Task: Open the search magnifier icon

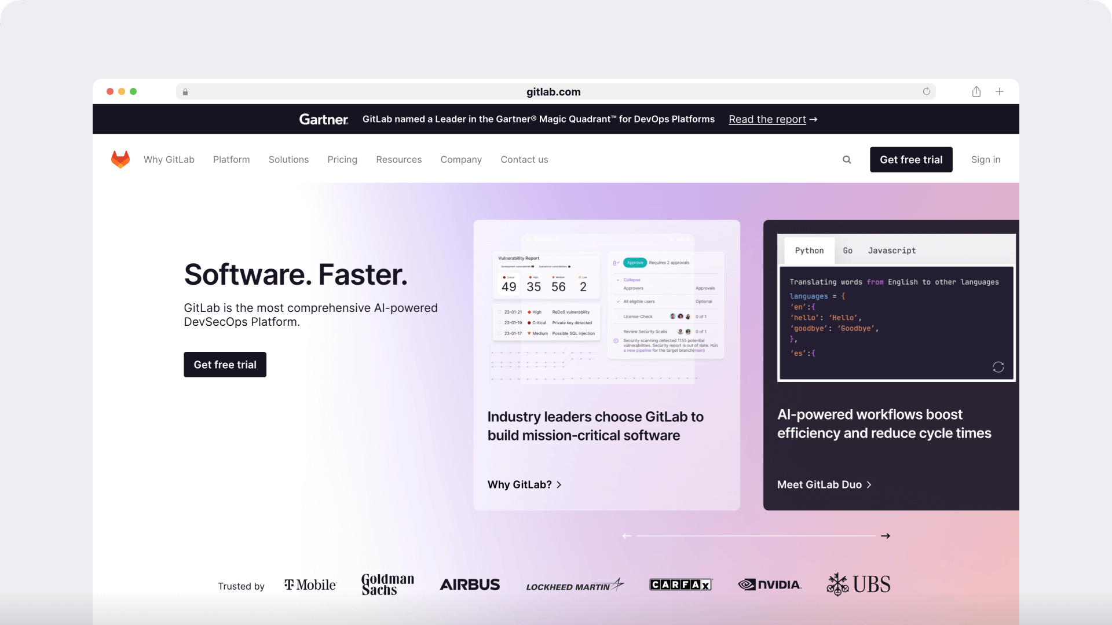Action: 847,160
